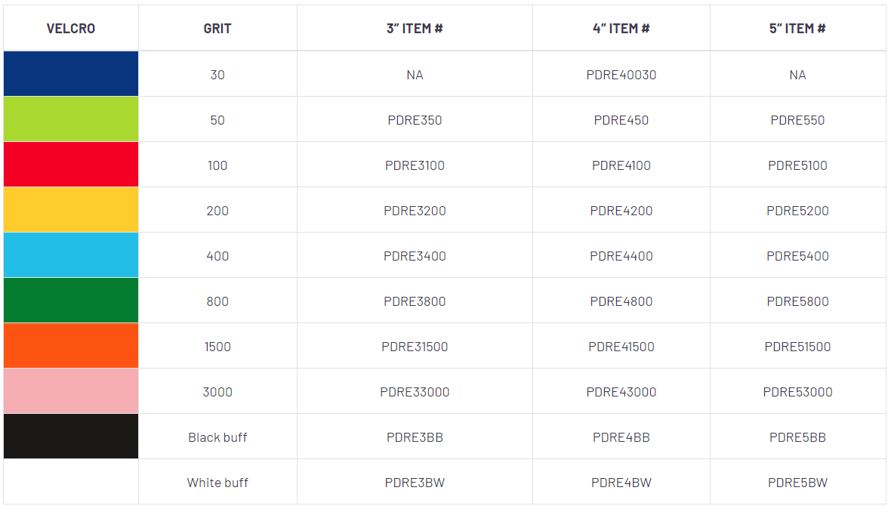
Task: Click the 5" ITEM # header
Action: pos(797,29)
